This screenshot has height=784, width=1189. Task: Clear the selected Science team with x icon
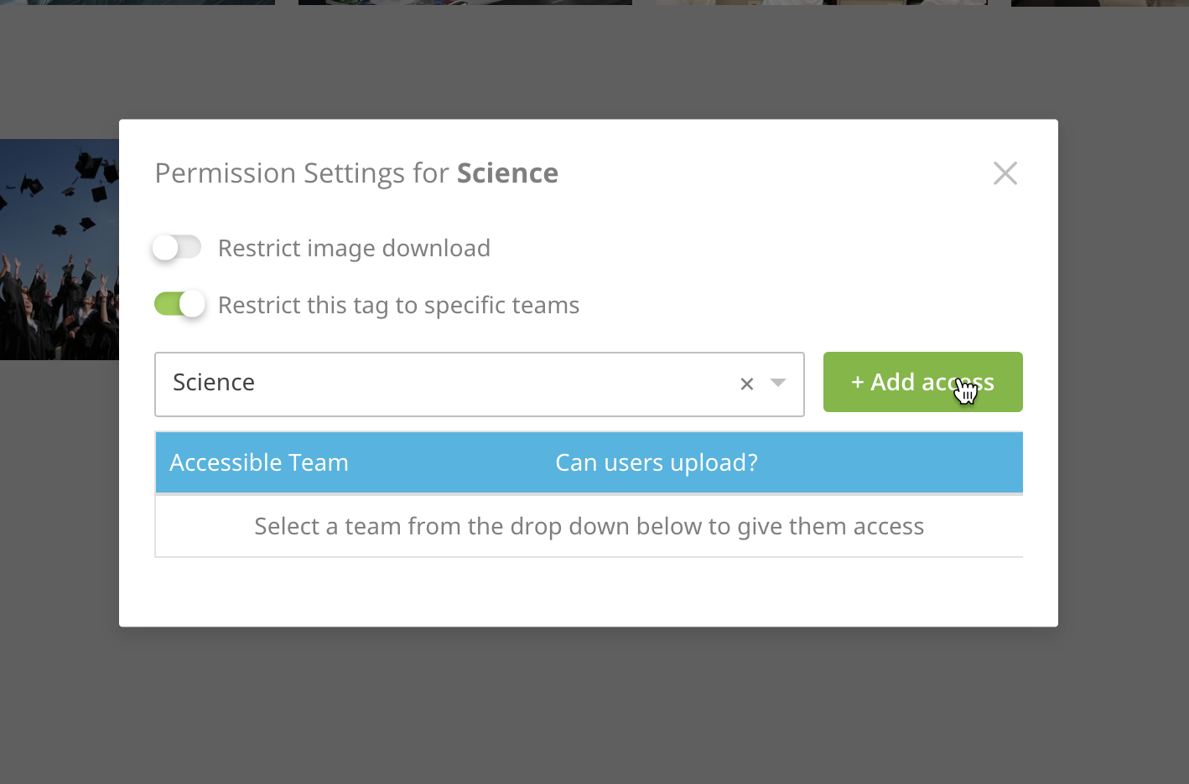point(746,384)
